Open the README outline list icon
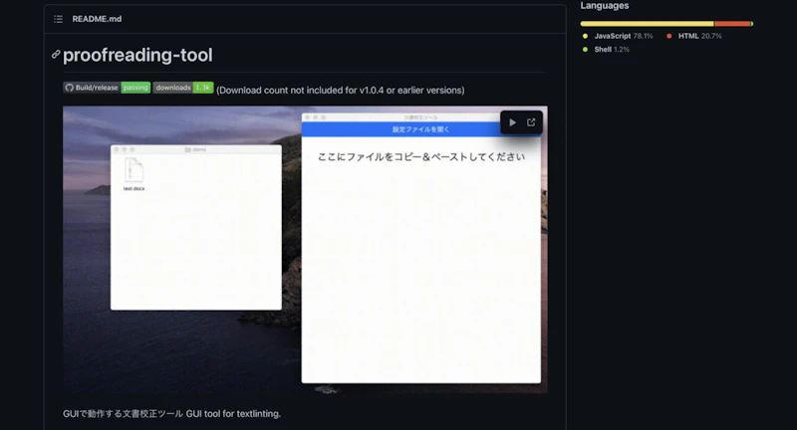 [x=58, y=19]
